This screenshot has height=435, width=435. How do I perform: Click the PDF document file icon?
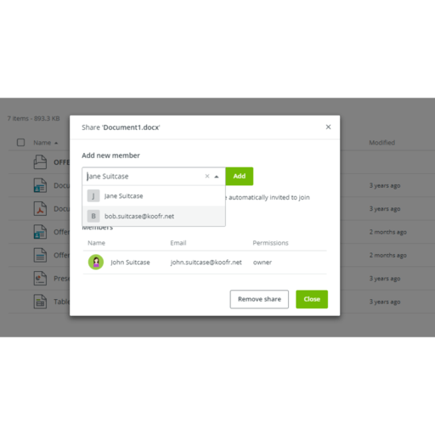click(40, 209)
